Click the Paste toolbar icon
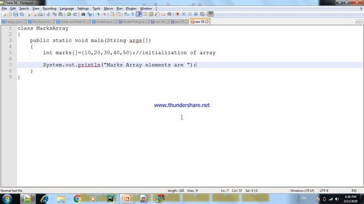Screen dimensions: 364x204 [x=61, y=14]
